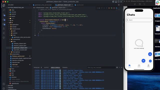The width and height of the screenshot is (160, 90).
Task: Tap the blue person button in simulator
Action: 150,54
